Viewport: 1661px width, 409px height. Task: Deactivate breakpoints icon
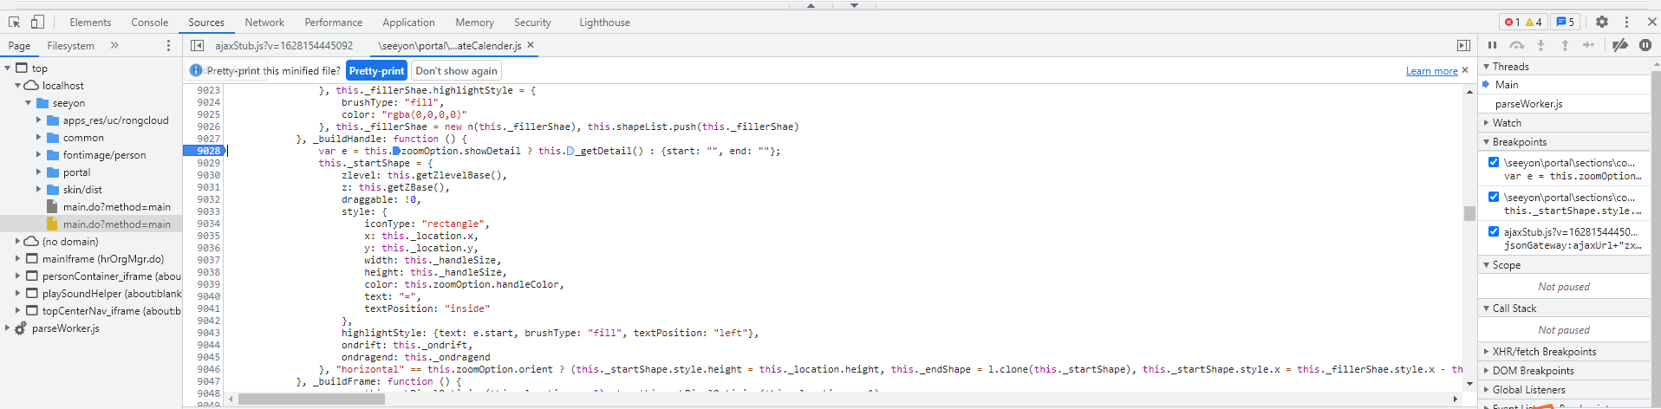coord(1620,45)
